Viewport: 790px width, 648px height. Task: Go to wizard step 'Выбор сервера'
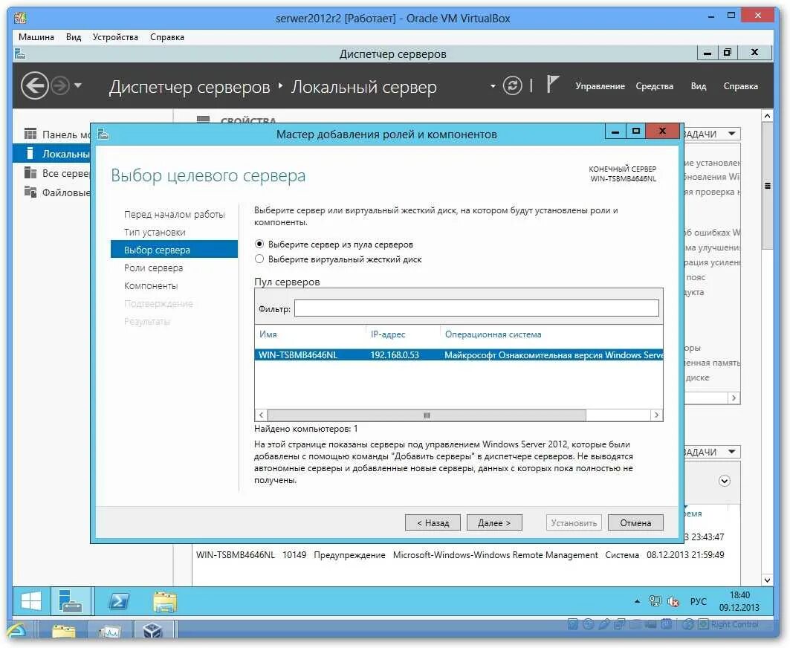[x=174, y=250]
